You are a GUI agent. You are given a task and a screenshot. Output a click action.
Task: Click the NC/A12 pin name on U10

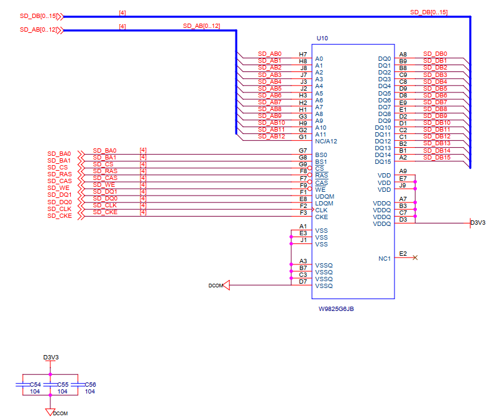pyautogui.click(x=326, y=141)
